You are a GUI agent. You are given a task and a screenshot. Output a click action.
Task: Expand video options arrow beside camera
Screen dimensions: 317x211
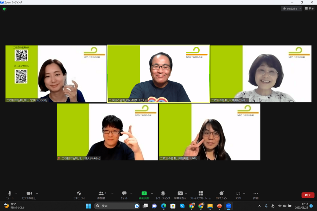click(x=37, y=193)
